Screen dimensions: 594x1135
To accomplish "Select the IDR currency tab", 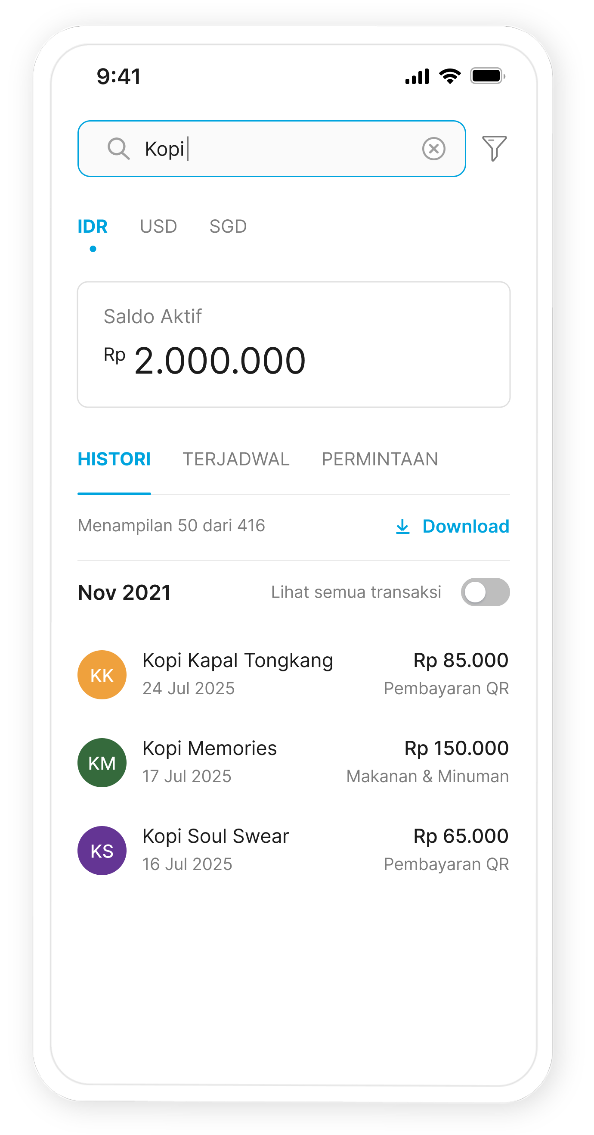I will [x=93, y=227].
